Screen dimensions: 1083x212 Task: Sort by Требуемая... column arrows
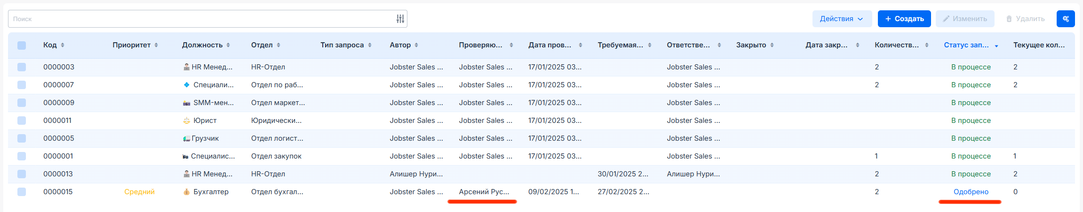click(x=650, y=45)
